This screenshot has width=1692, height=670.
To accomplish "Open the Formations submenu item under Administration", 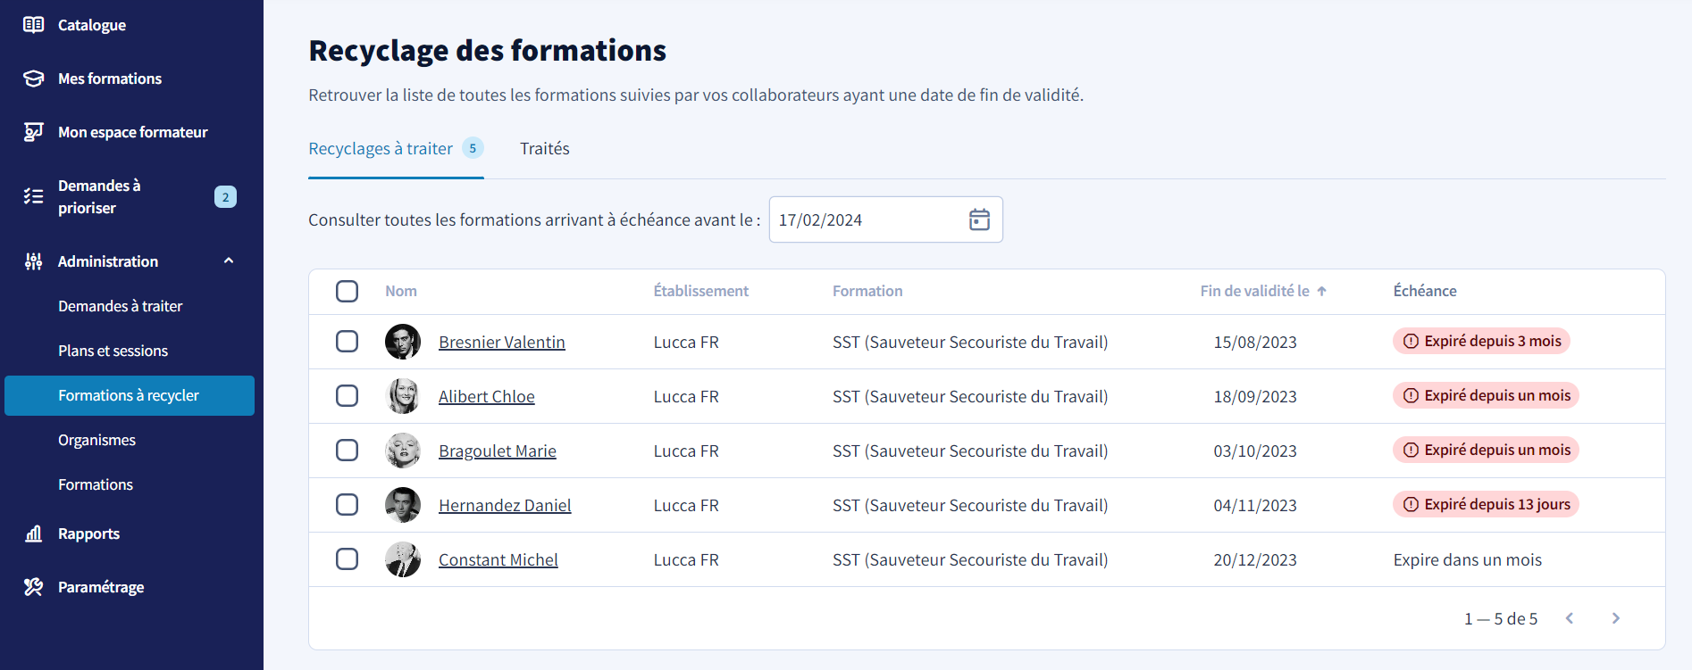I will click(96, 484).
